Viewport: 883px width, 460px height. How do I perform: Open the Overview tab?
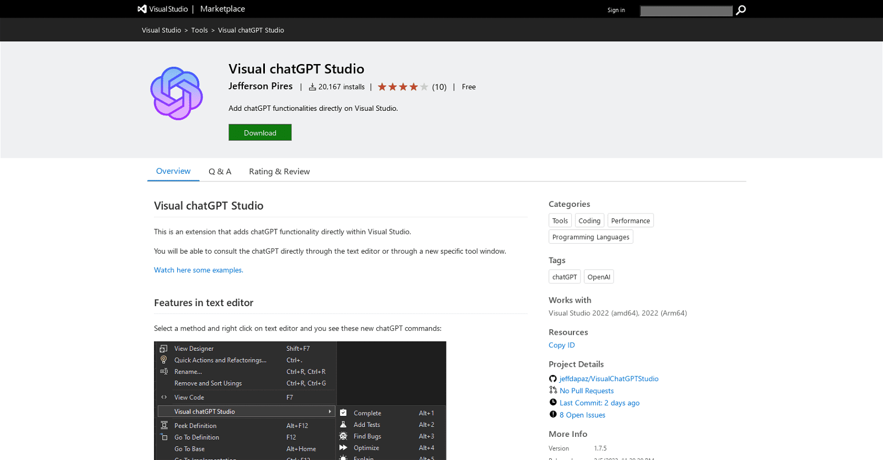tap(173, 171)
